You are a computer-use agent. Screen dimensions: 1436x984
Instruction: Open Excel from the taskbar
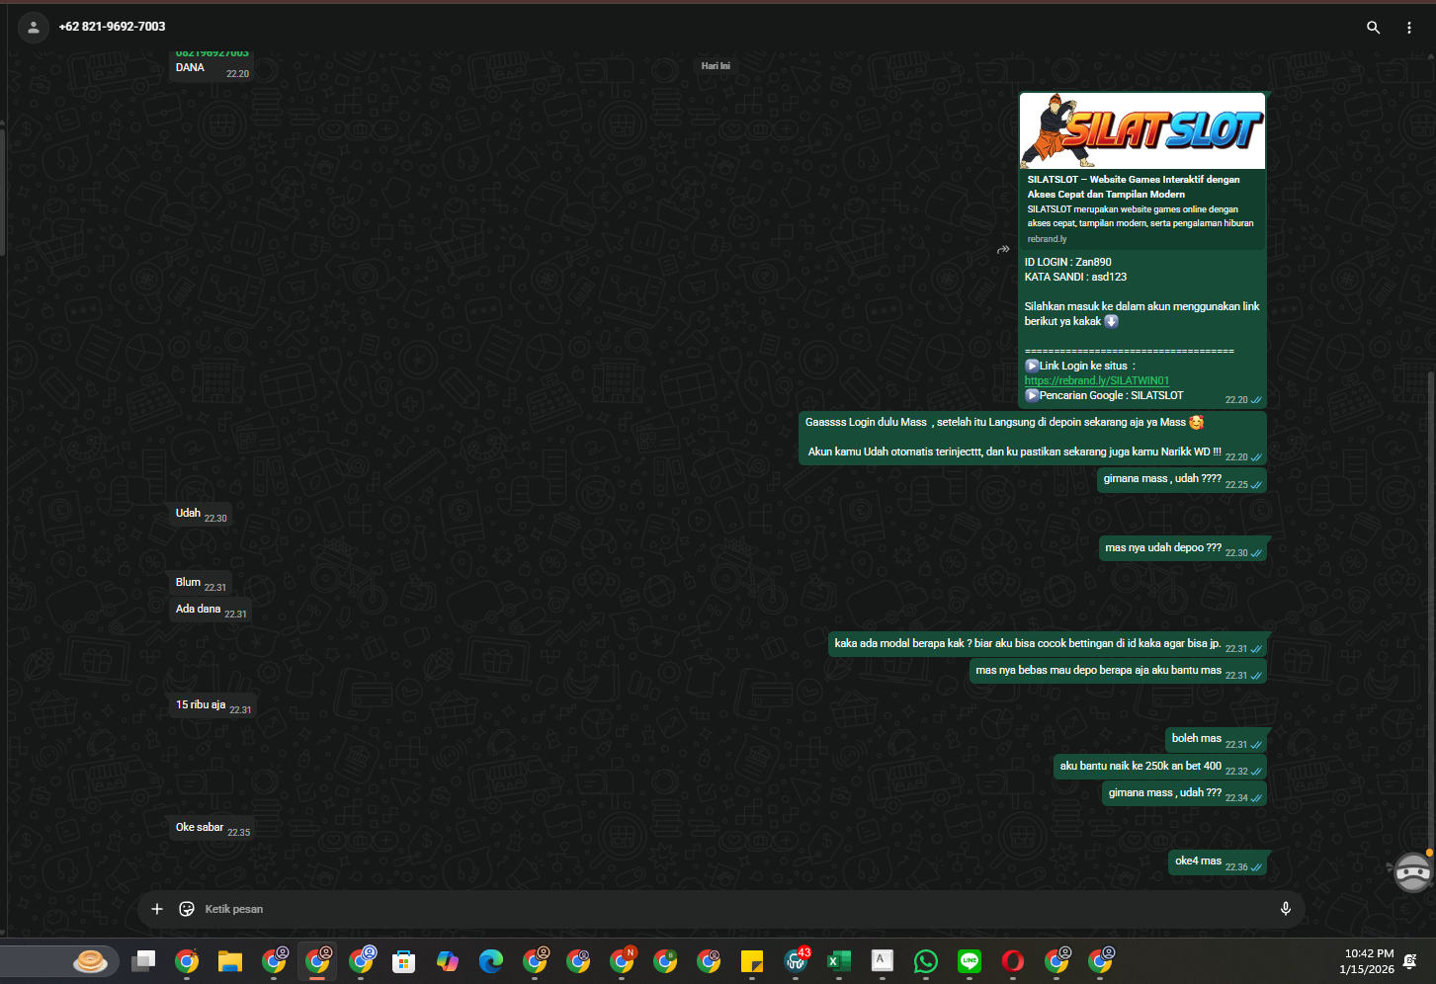839,961
